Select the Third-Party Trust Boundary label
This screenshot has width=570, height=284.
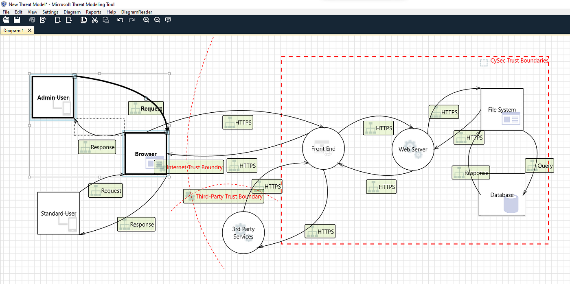(229, 196)
